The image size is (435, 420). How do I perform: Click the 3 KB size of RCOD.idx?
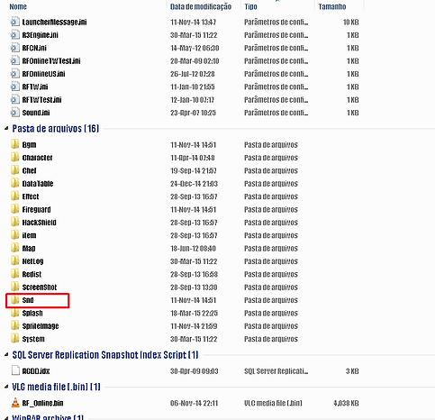(352, 371)
